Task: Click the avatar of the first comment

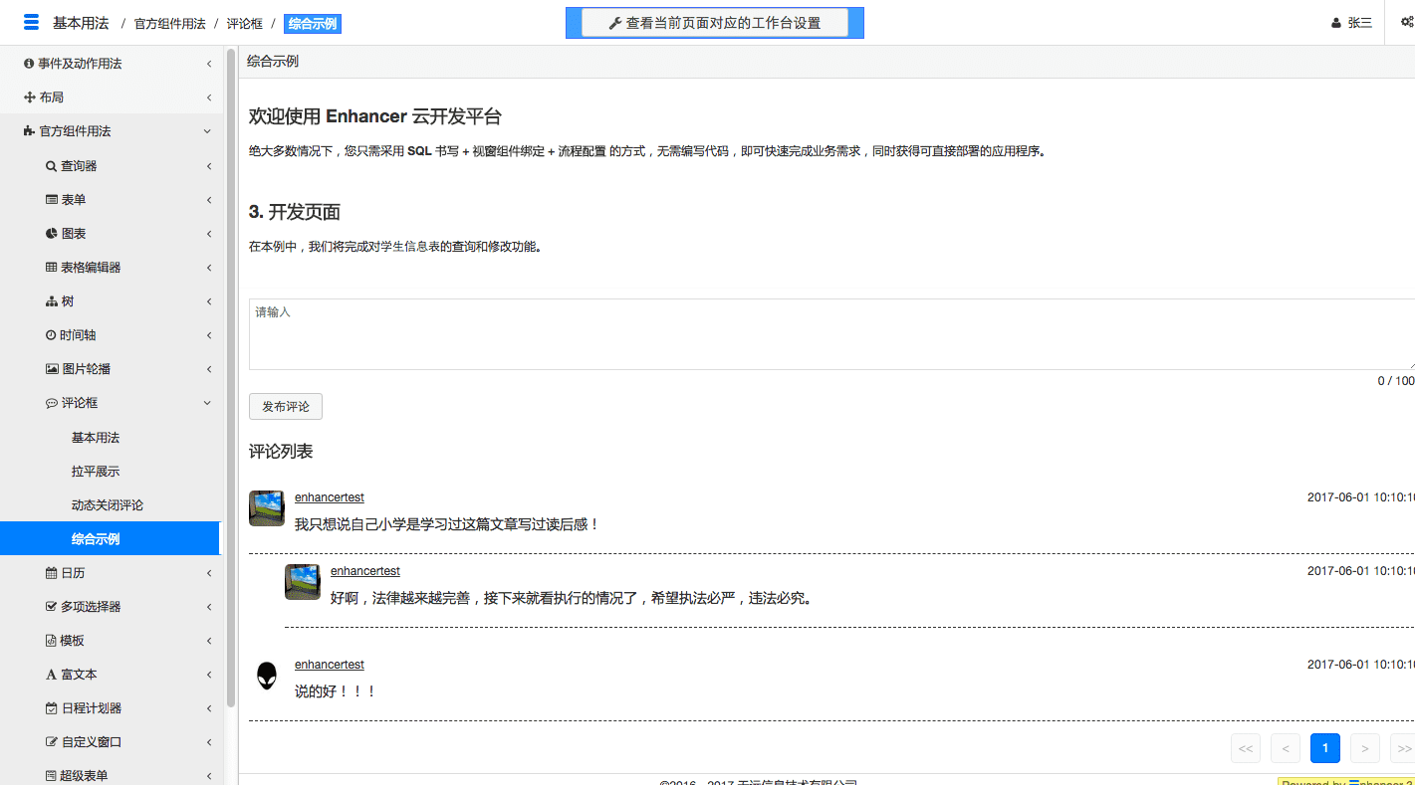Action: (x=267, y=508)
